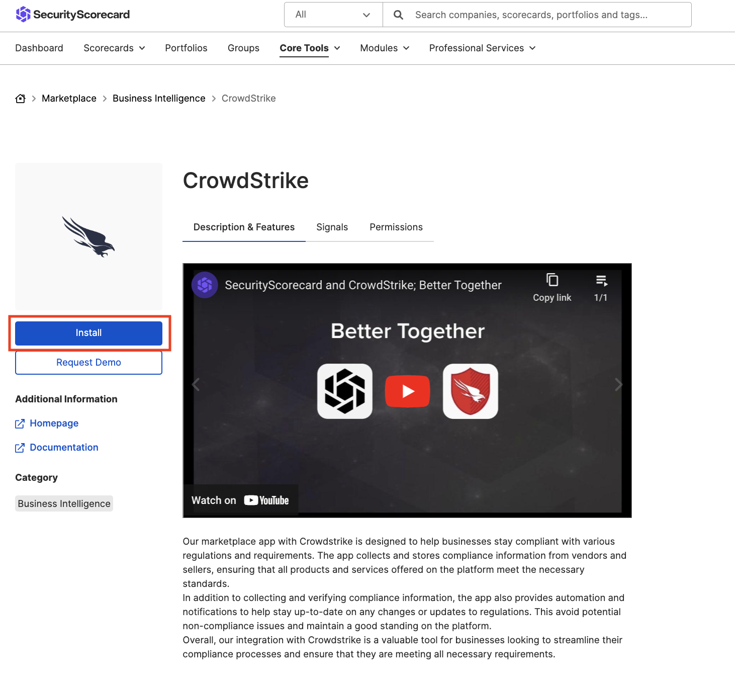Click the Copy link icon on video
735x682 pixels.
[552, 281]
